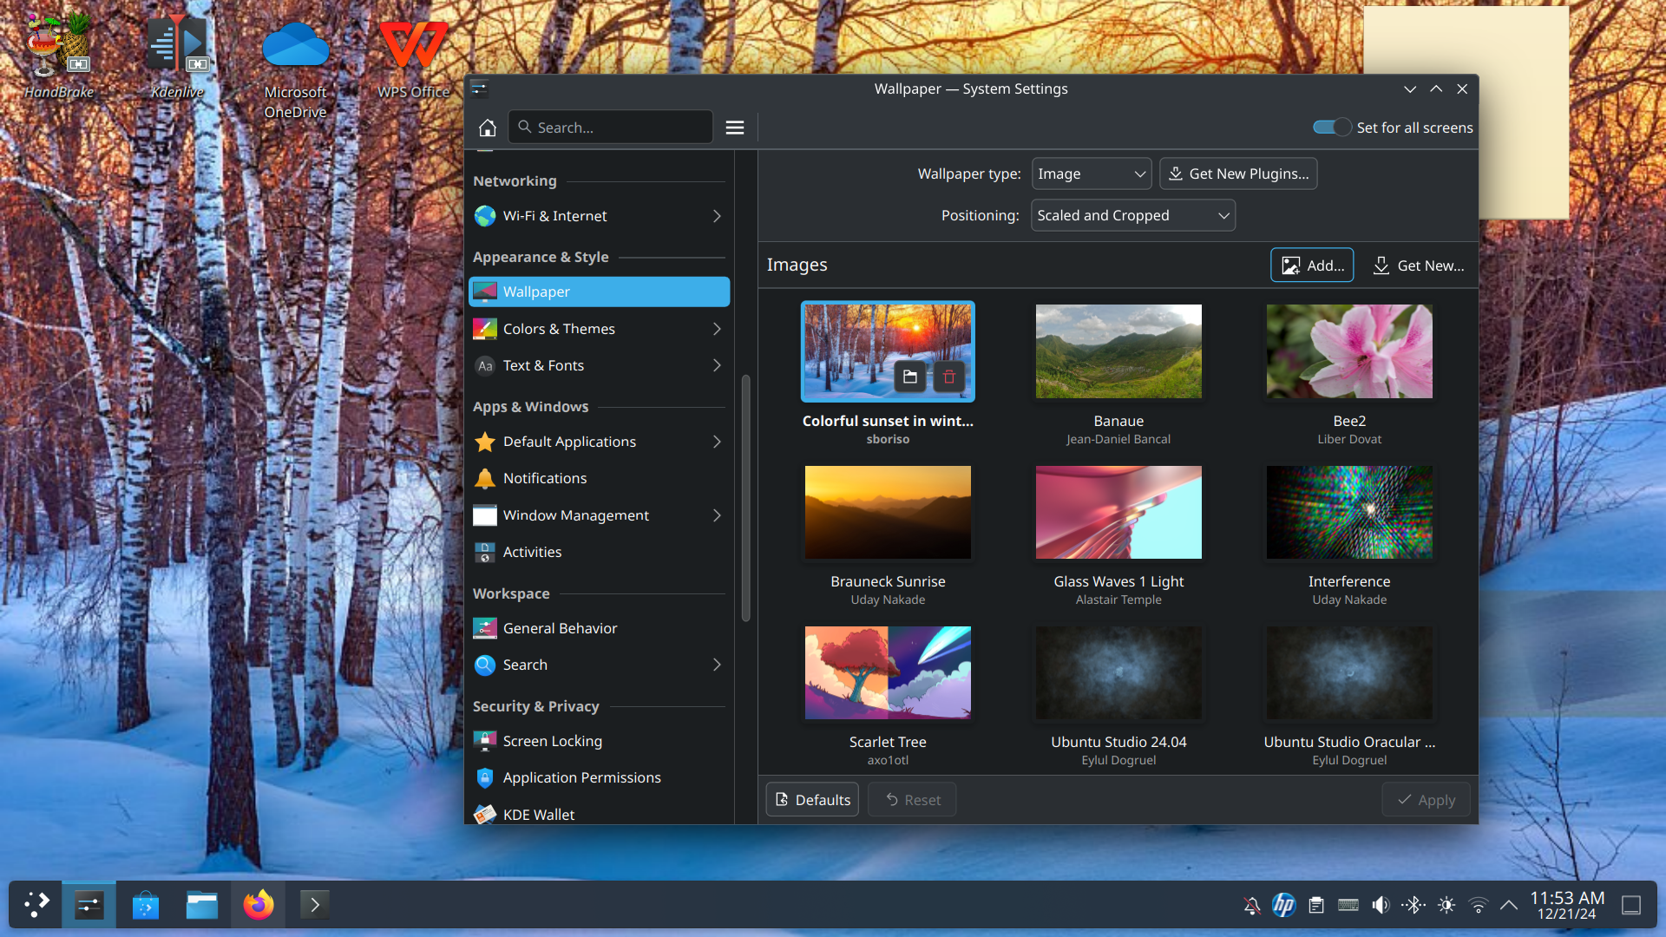The width and height of the screenshot is (1666, 937).
Task: Show hidden system tray icons arrow
Action: click(1509, 905)
